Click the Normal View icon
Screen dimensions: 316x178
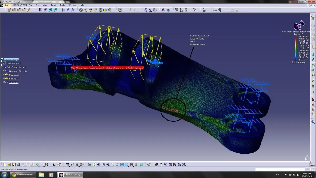point(117,165)
